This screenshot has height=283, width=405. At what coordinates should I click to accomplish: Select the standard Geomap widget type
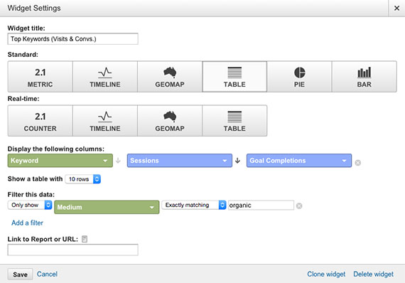coord(170,77)
